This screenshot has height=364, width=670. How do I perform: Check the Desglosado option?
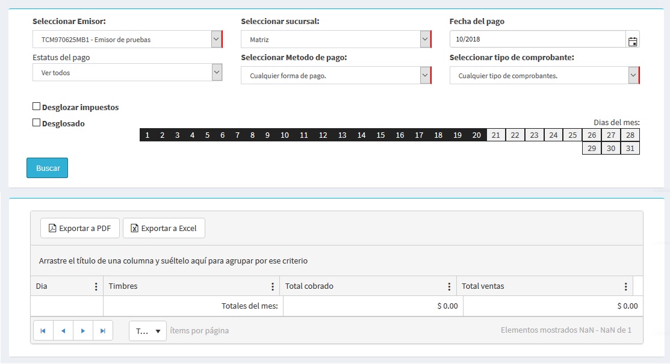[x=37, y=123]
